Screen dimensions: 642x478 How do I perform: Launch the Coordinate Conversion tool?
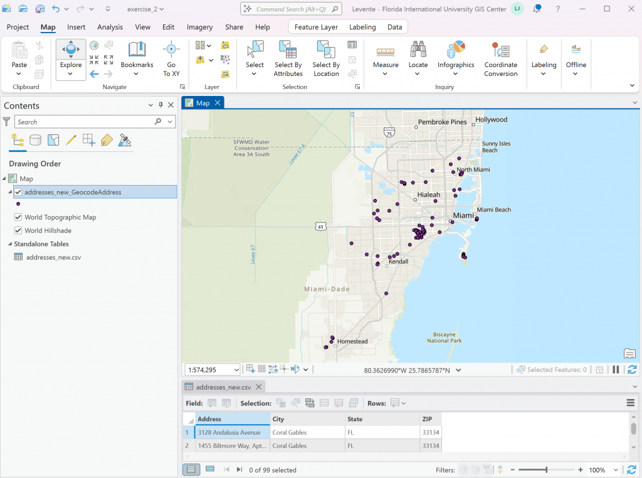point(501,58)
